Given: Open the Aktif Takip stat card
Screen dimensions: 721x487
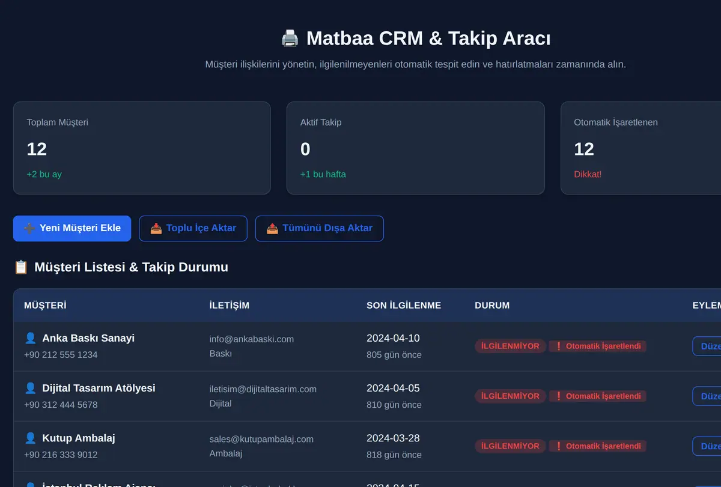Looking at the screenshot, I should click(x=415, y=148).
